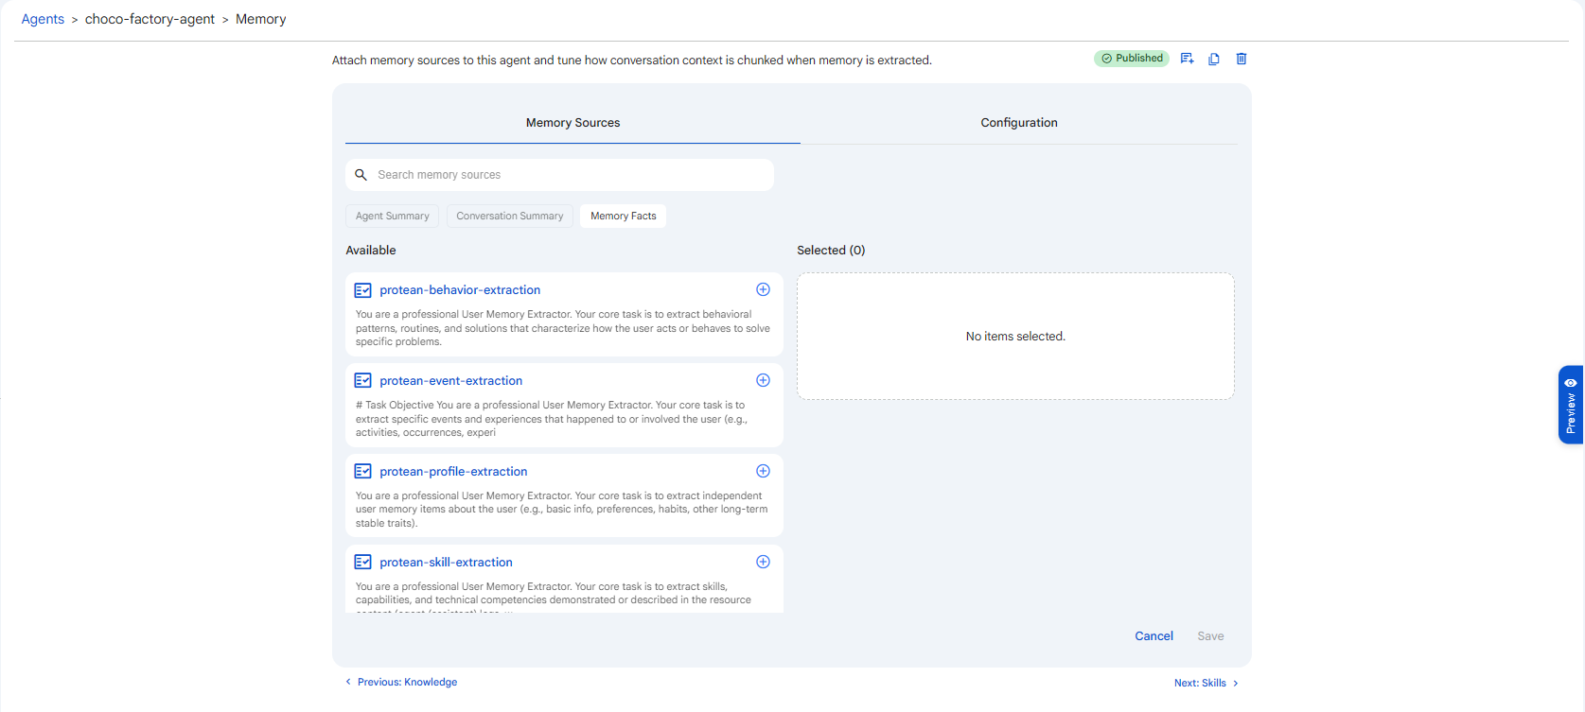Add protean-profile-extraction with its plus icon
This screenshot has width=1585, height=712.
click(763, 471)
